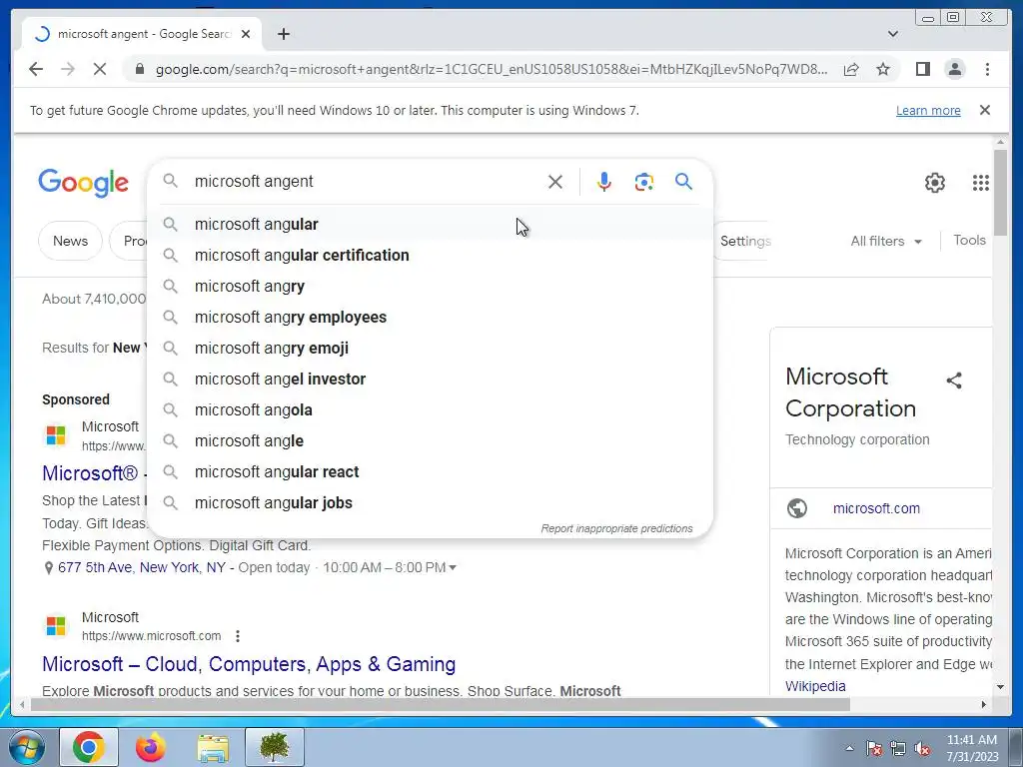This screenshot has height=767, width=1023.
Task: Go to the Google homepage via the logo
Action: coord(84,183)
